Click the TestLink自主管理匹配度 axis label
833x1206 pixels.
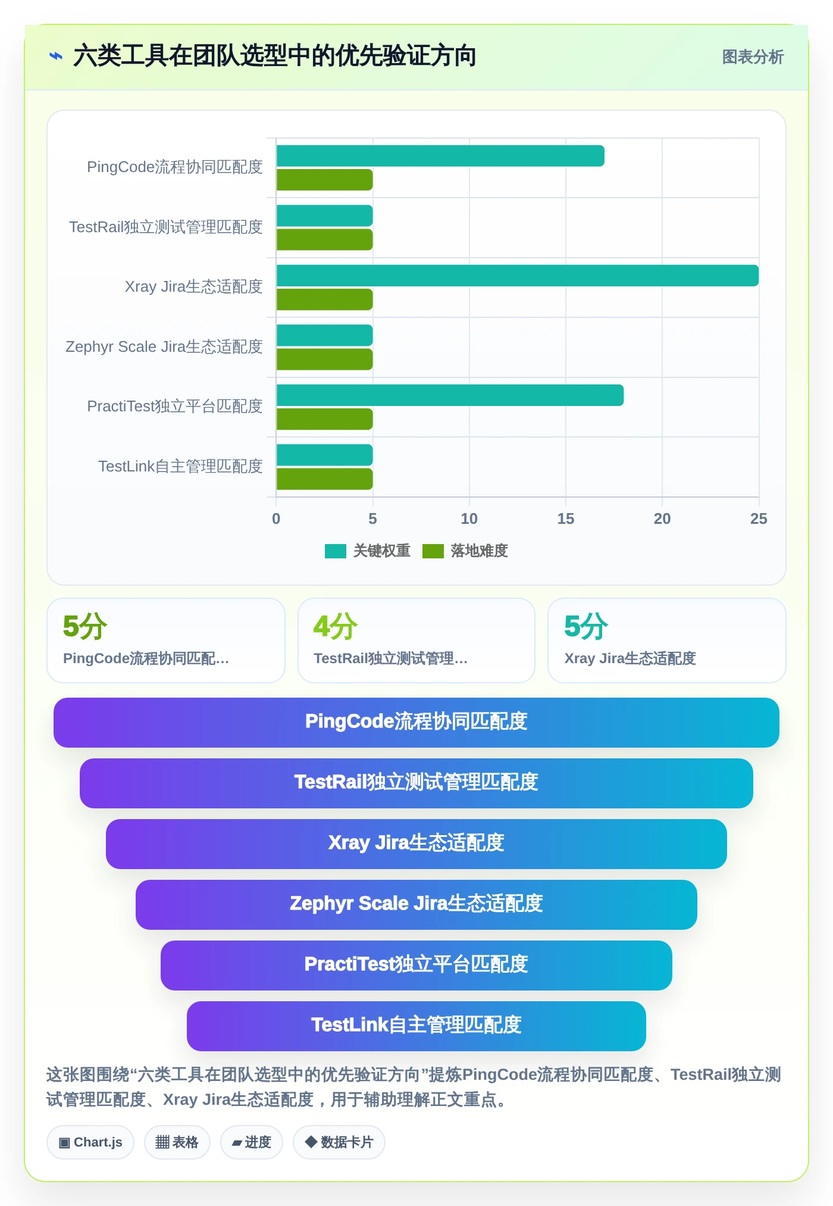click(180, 467)
